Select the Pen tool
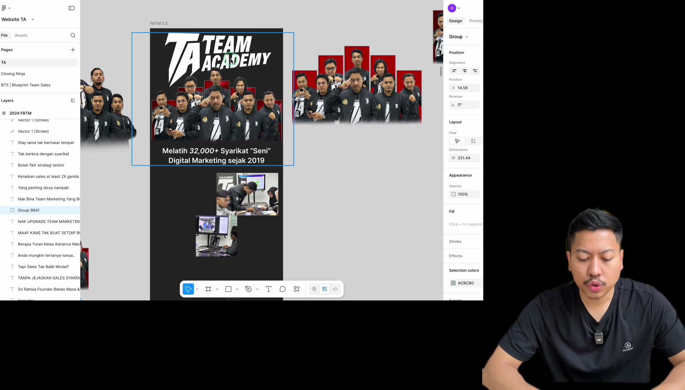This screenshot has height=390, width=685. (248, 289)
